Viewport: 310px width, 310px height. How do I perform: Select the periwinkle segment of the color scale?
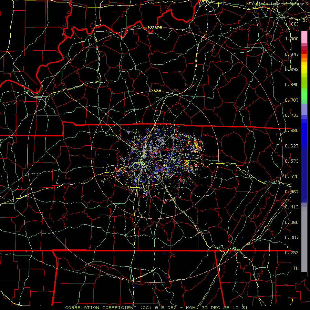click(304, 109)
